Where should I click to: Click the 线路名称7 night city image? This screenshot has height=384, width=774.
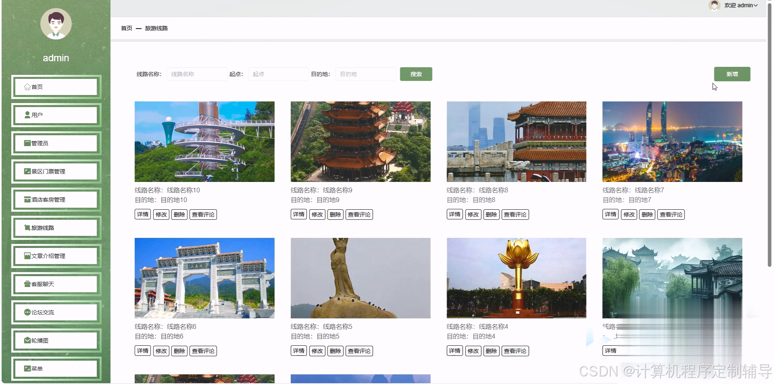point(672,142)
